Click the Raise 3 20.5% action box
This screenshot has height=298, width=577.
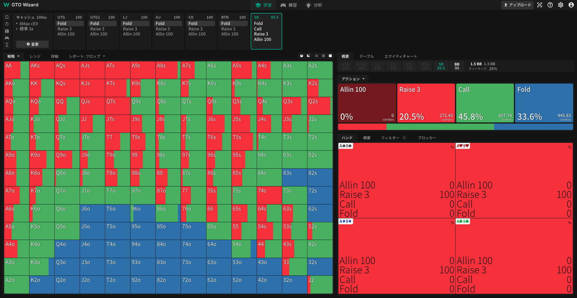426,103
